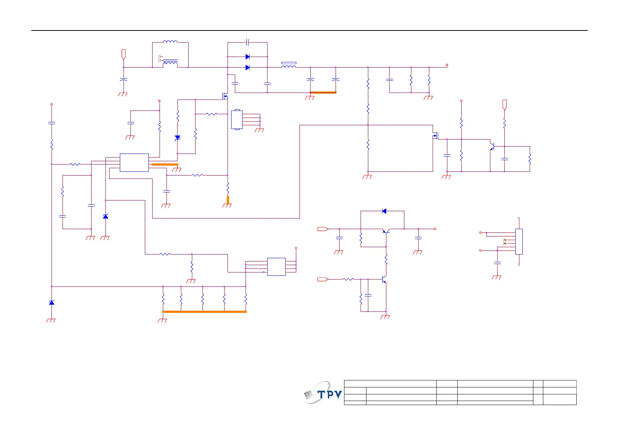Select the diode bridging across the PNP transistor
Screen dimensions: 619x437
click(x=384, y=211)
